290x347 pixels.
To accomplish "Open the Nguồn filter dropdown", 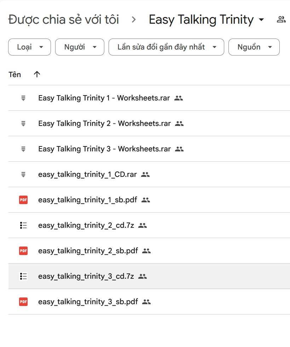I will click(254, 47).
